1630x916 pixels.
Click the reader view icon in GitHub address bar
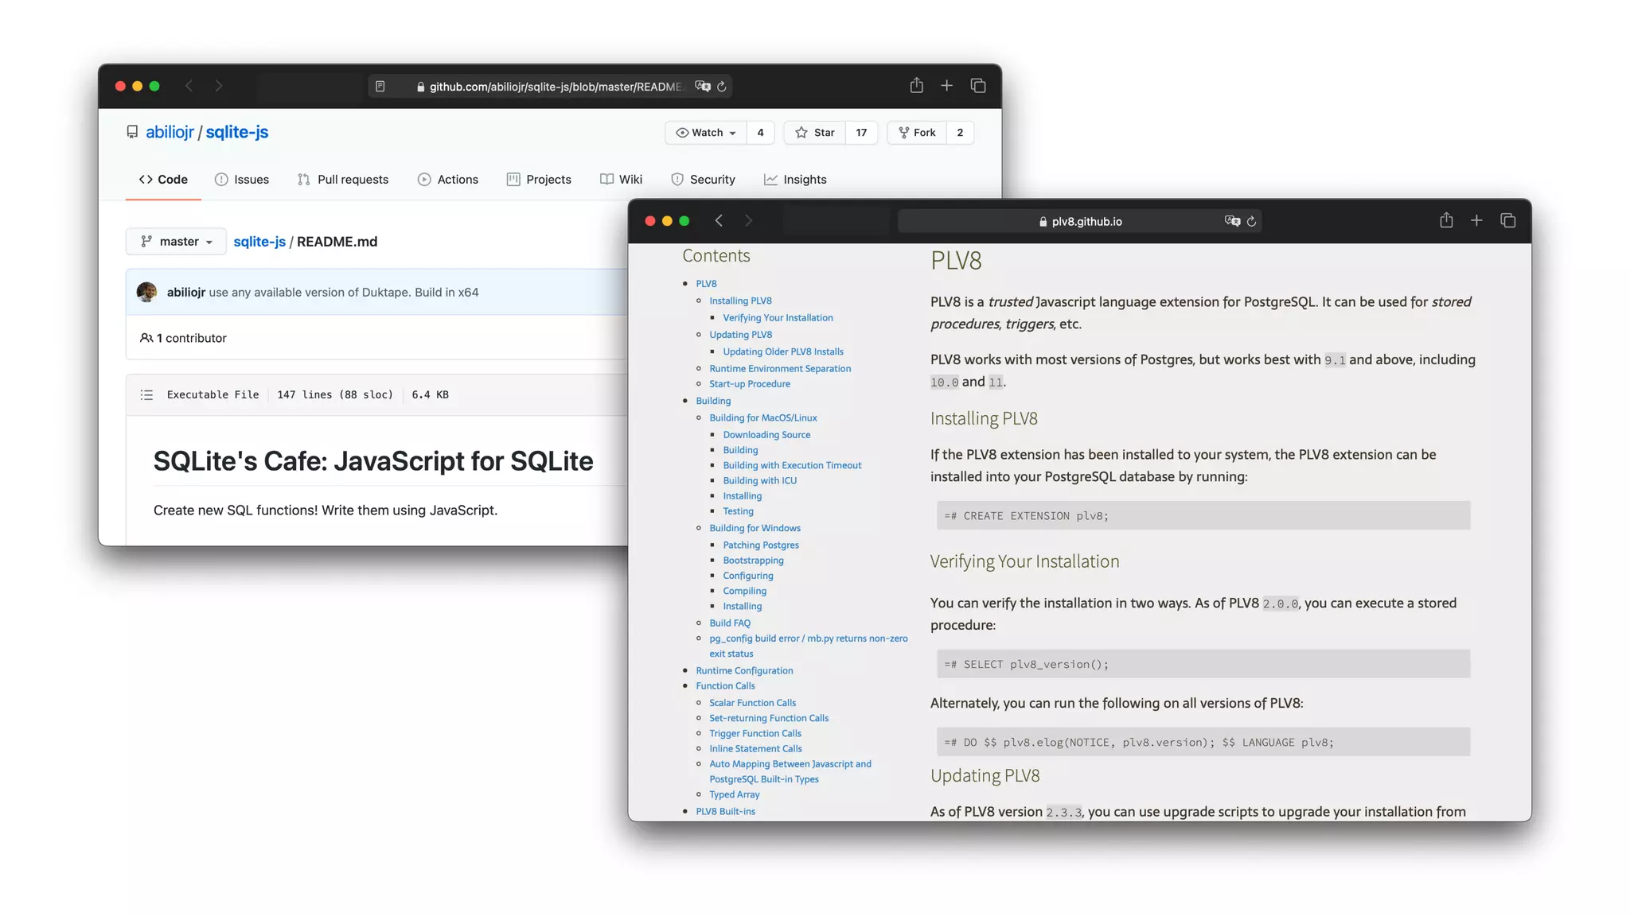[380, 86]
